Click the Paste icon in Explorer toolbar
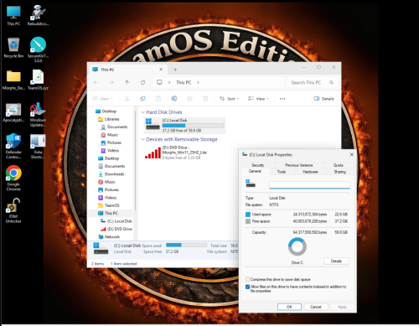 (x=158, y=99)
